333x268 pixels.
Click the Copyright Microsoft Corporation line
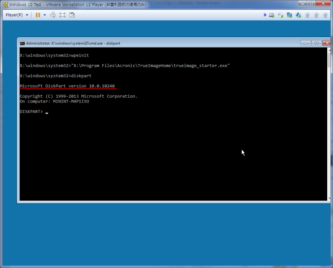(x=78, y=96)
